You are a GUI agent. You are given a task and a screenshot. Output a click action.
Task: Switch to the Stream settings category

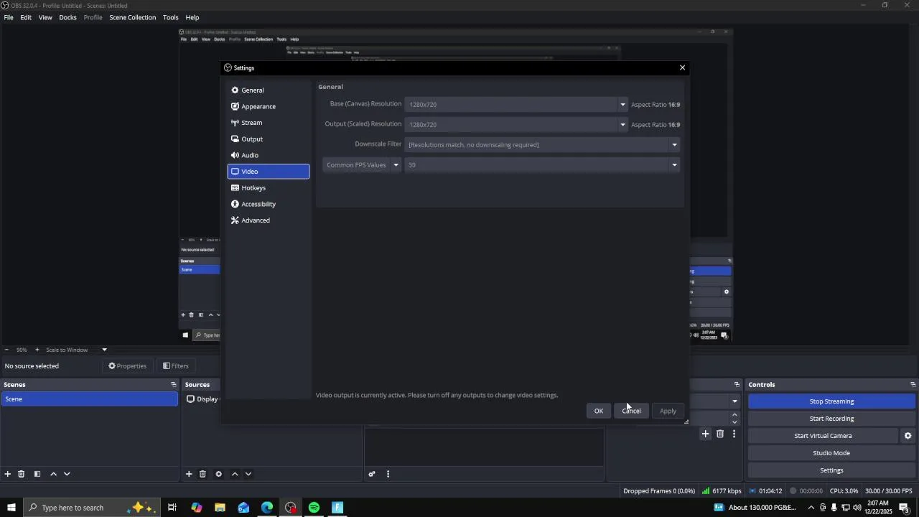(x=269, y=123)
